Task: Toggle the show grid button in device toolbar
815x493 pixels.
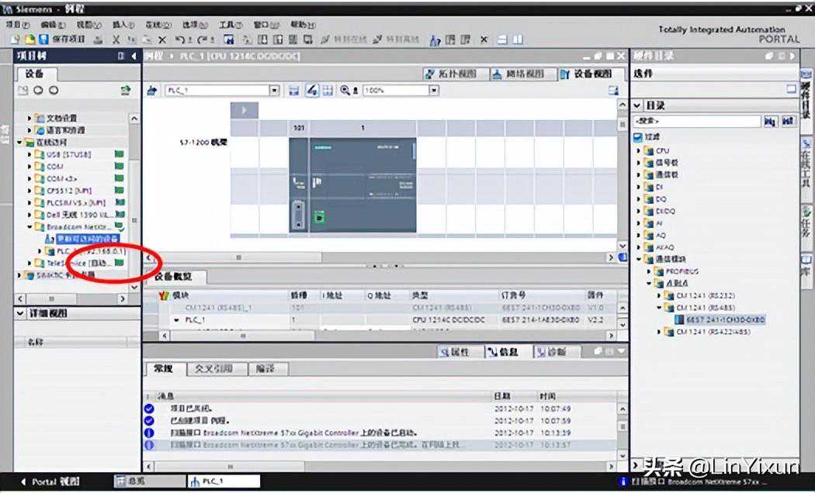Action: [x=327, y=91]
